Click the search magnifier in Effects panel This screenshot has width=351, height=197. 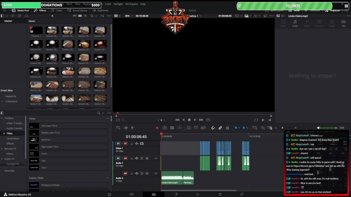tap(99, 113)
